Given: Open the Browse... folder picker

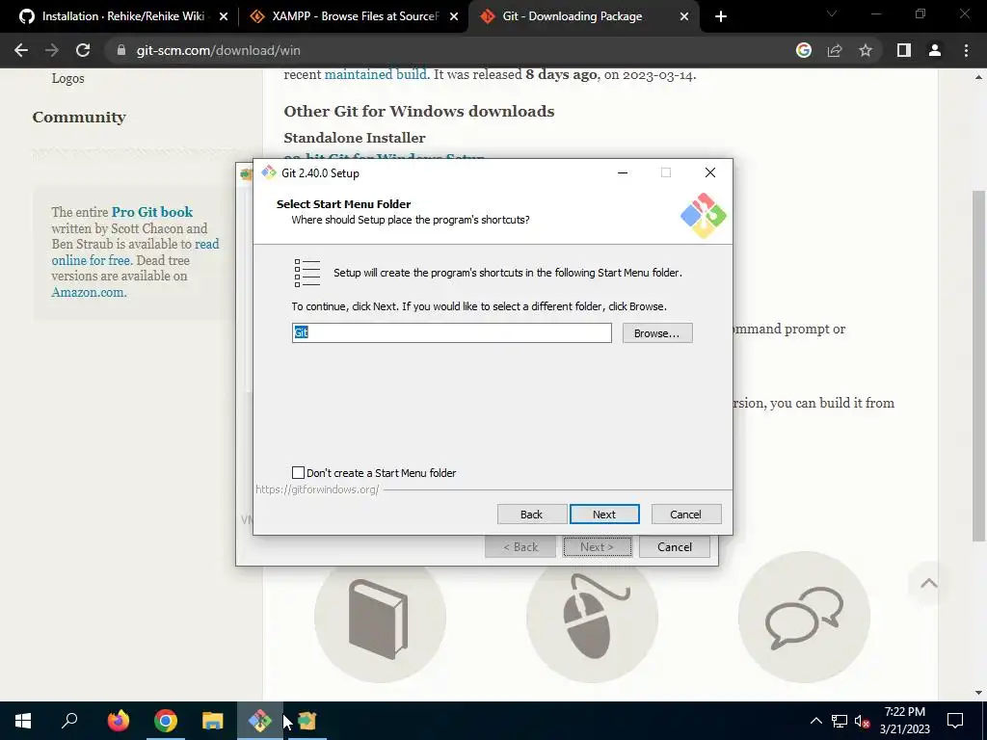Looking at the screenshot, I should click(x=657, y=332).
